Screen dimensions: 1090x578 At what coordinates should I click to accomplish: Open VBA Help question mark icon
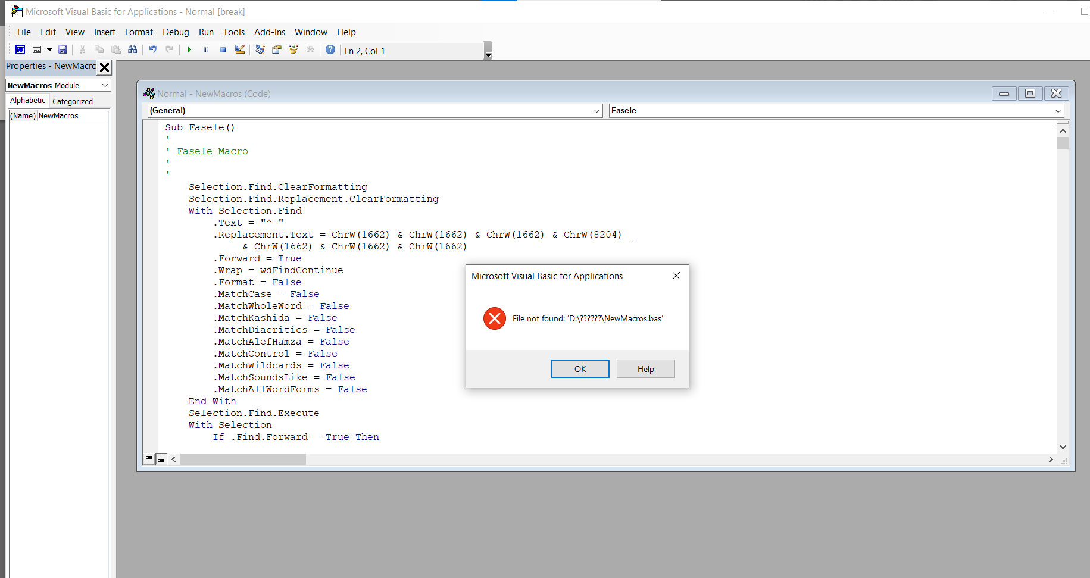(x=330, y=50)
